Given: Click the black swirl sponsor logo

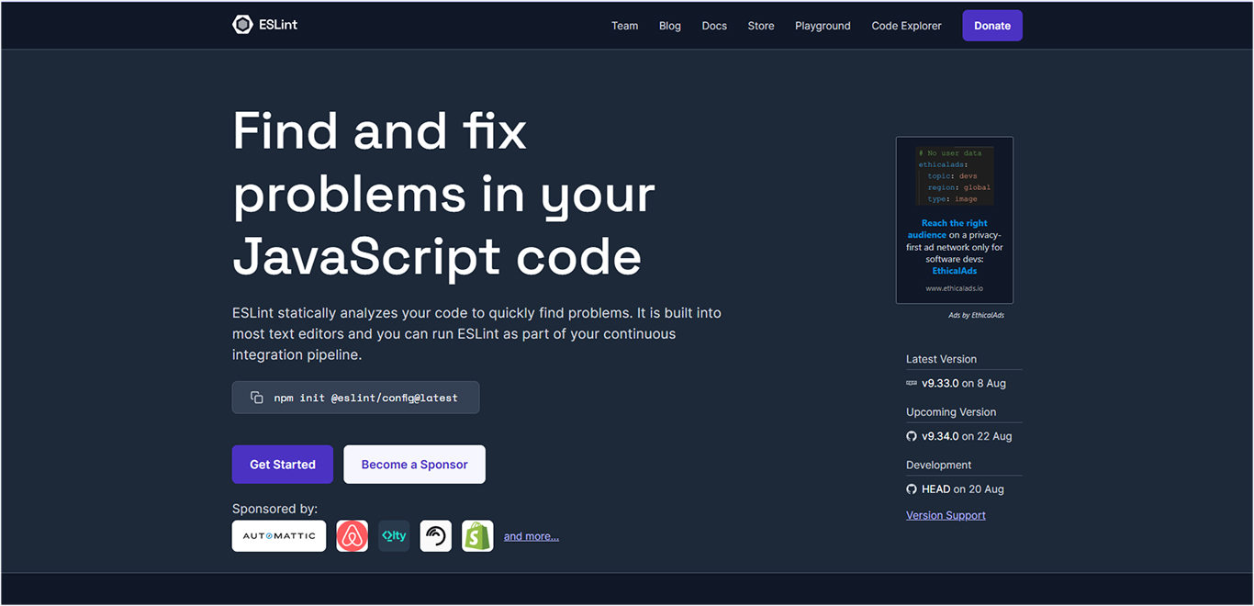Looking at the screenshot, I should tap(435, 535).
